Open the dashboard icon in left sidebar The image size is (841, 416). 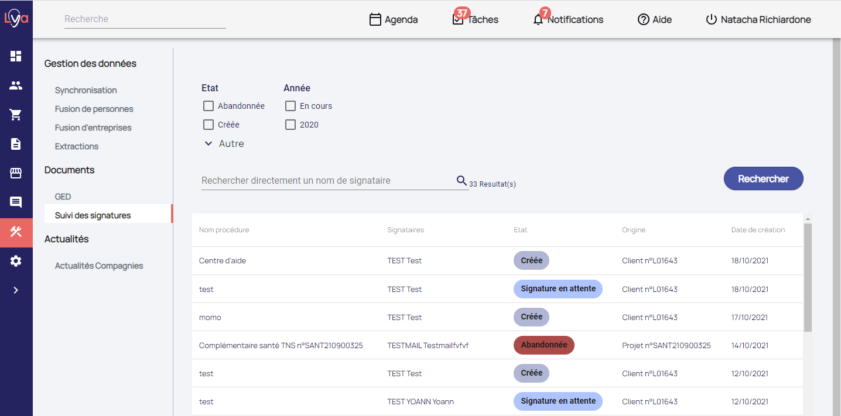point(16,56)
